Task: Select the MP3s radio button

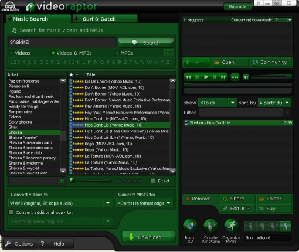Action: pos(117,53)
